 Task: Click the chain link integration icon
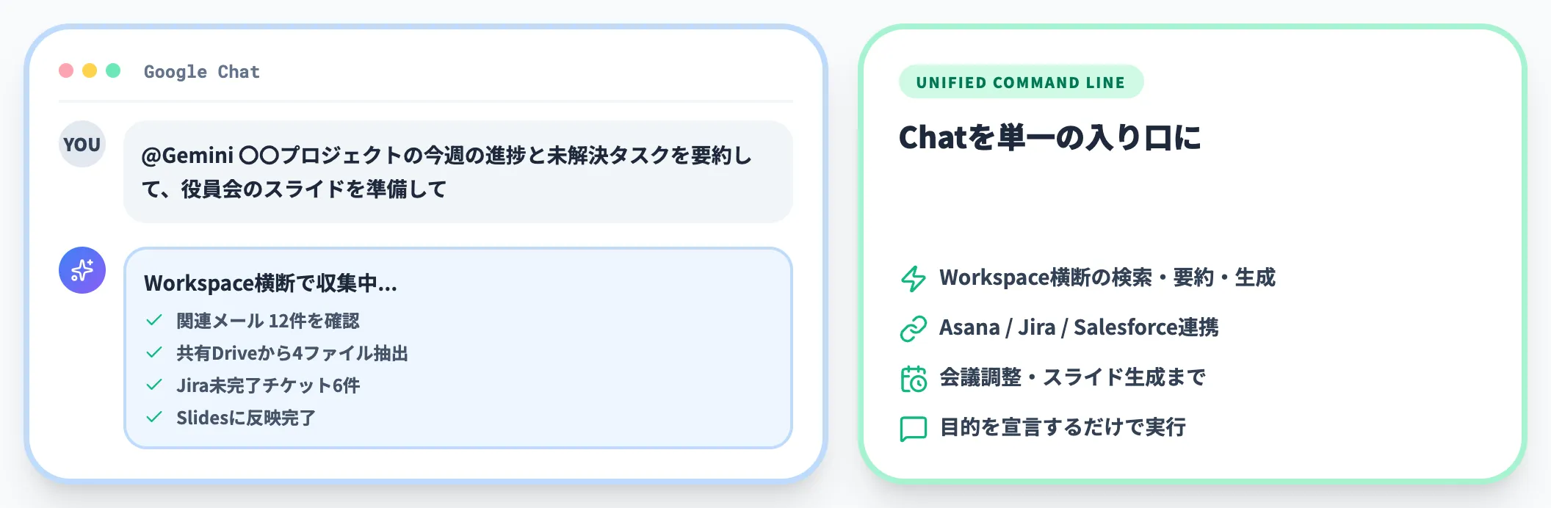(x=914, y=328)
